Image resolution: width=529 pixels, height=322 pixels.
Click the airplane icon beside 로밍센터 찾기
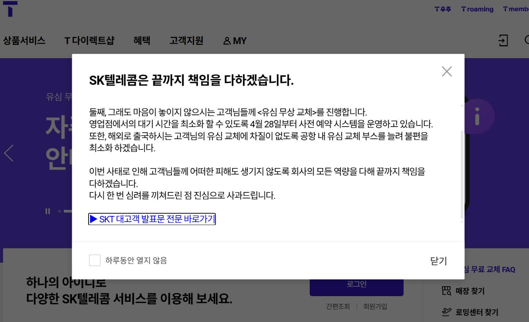tap(447, 312)
